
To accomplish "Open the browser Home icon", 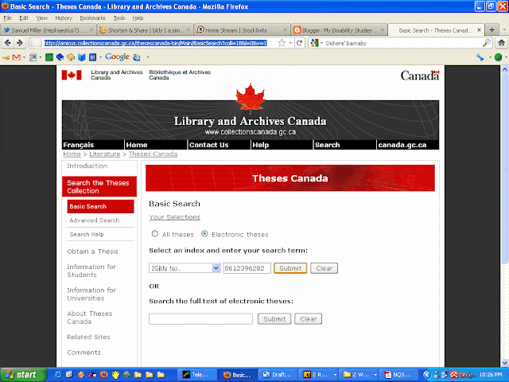I will point(501,43).
